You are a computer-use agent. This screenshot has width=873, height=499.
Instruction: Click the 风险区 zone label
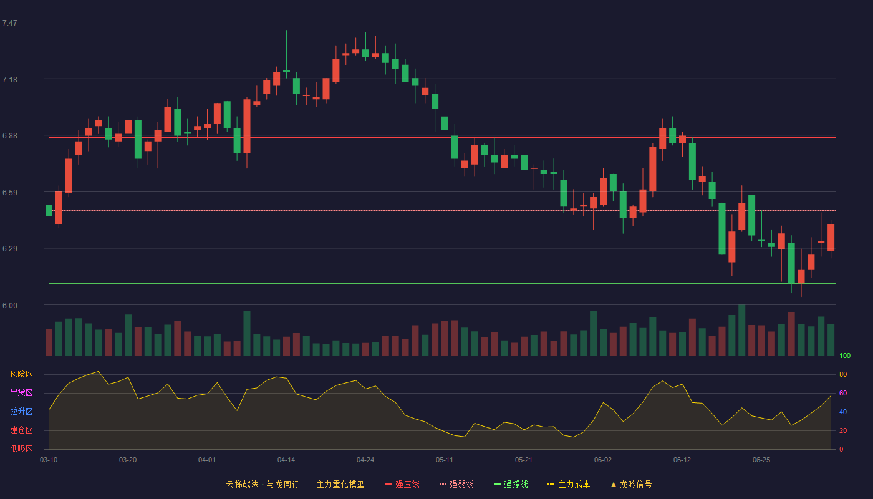(21, 374)
